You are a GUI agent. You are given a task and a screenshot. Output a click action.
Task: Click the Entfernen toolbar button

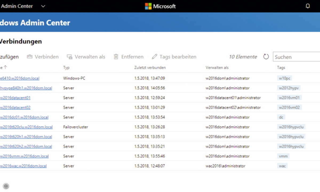pos(129,57)
